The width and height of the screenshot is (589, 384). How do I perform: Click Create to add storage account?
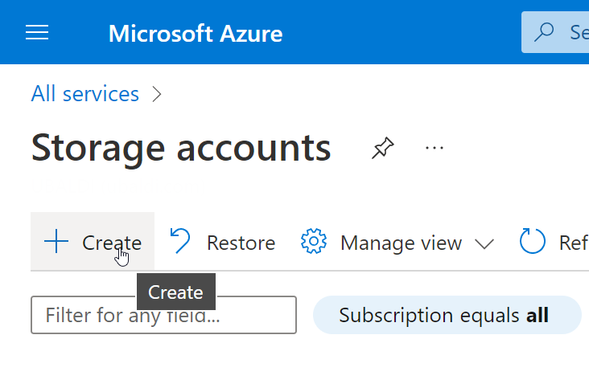(x=93, y=242)
